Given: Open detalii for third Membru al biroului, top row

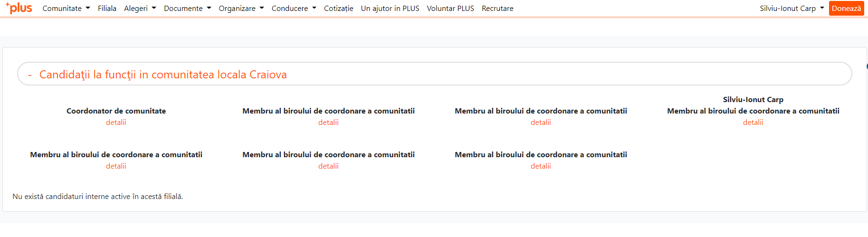Looking at the screenshot, I should pyautogui.click(x=541, y=123).
